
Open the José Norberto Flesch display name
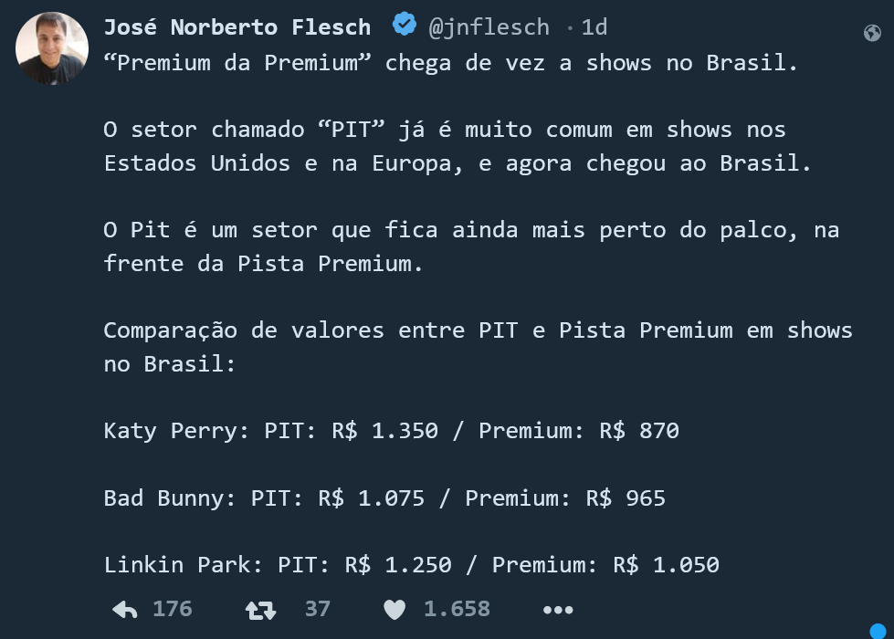pos(237,26)
